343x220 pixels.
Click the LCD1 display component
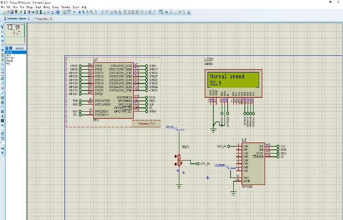[x=233, y=80]
